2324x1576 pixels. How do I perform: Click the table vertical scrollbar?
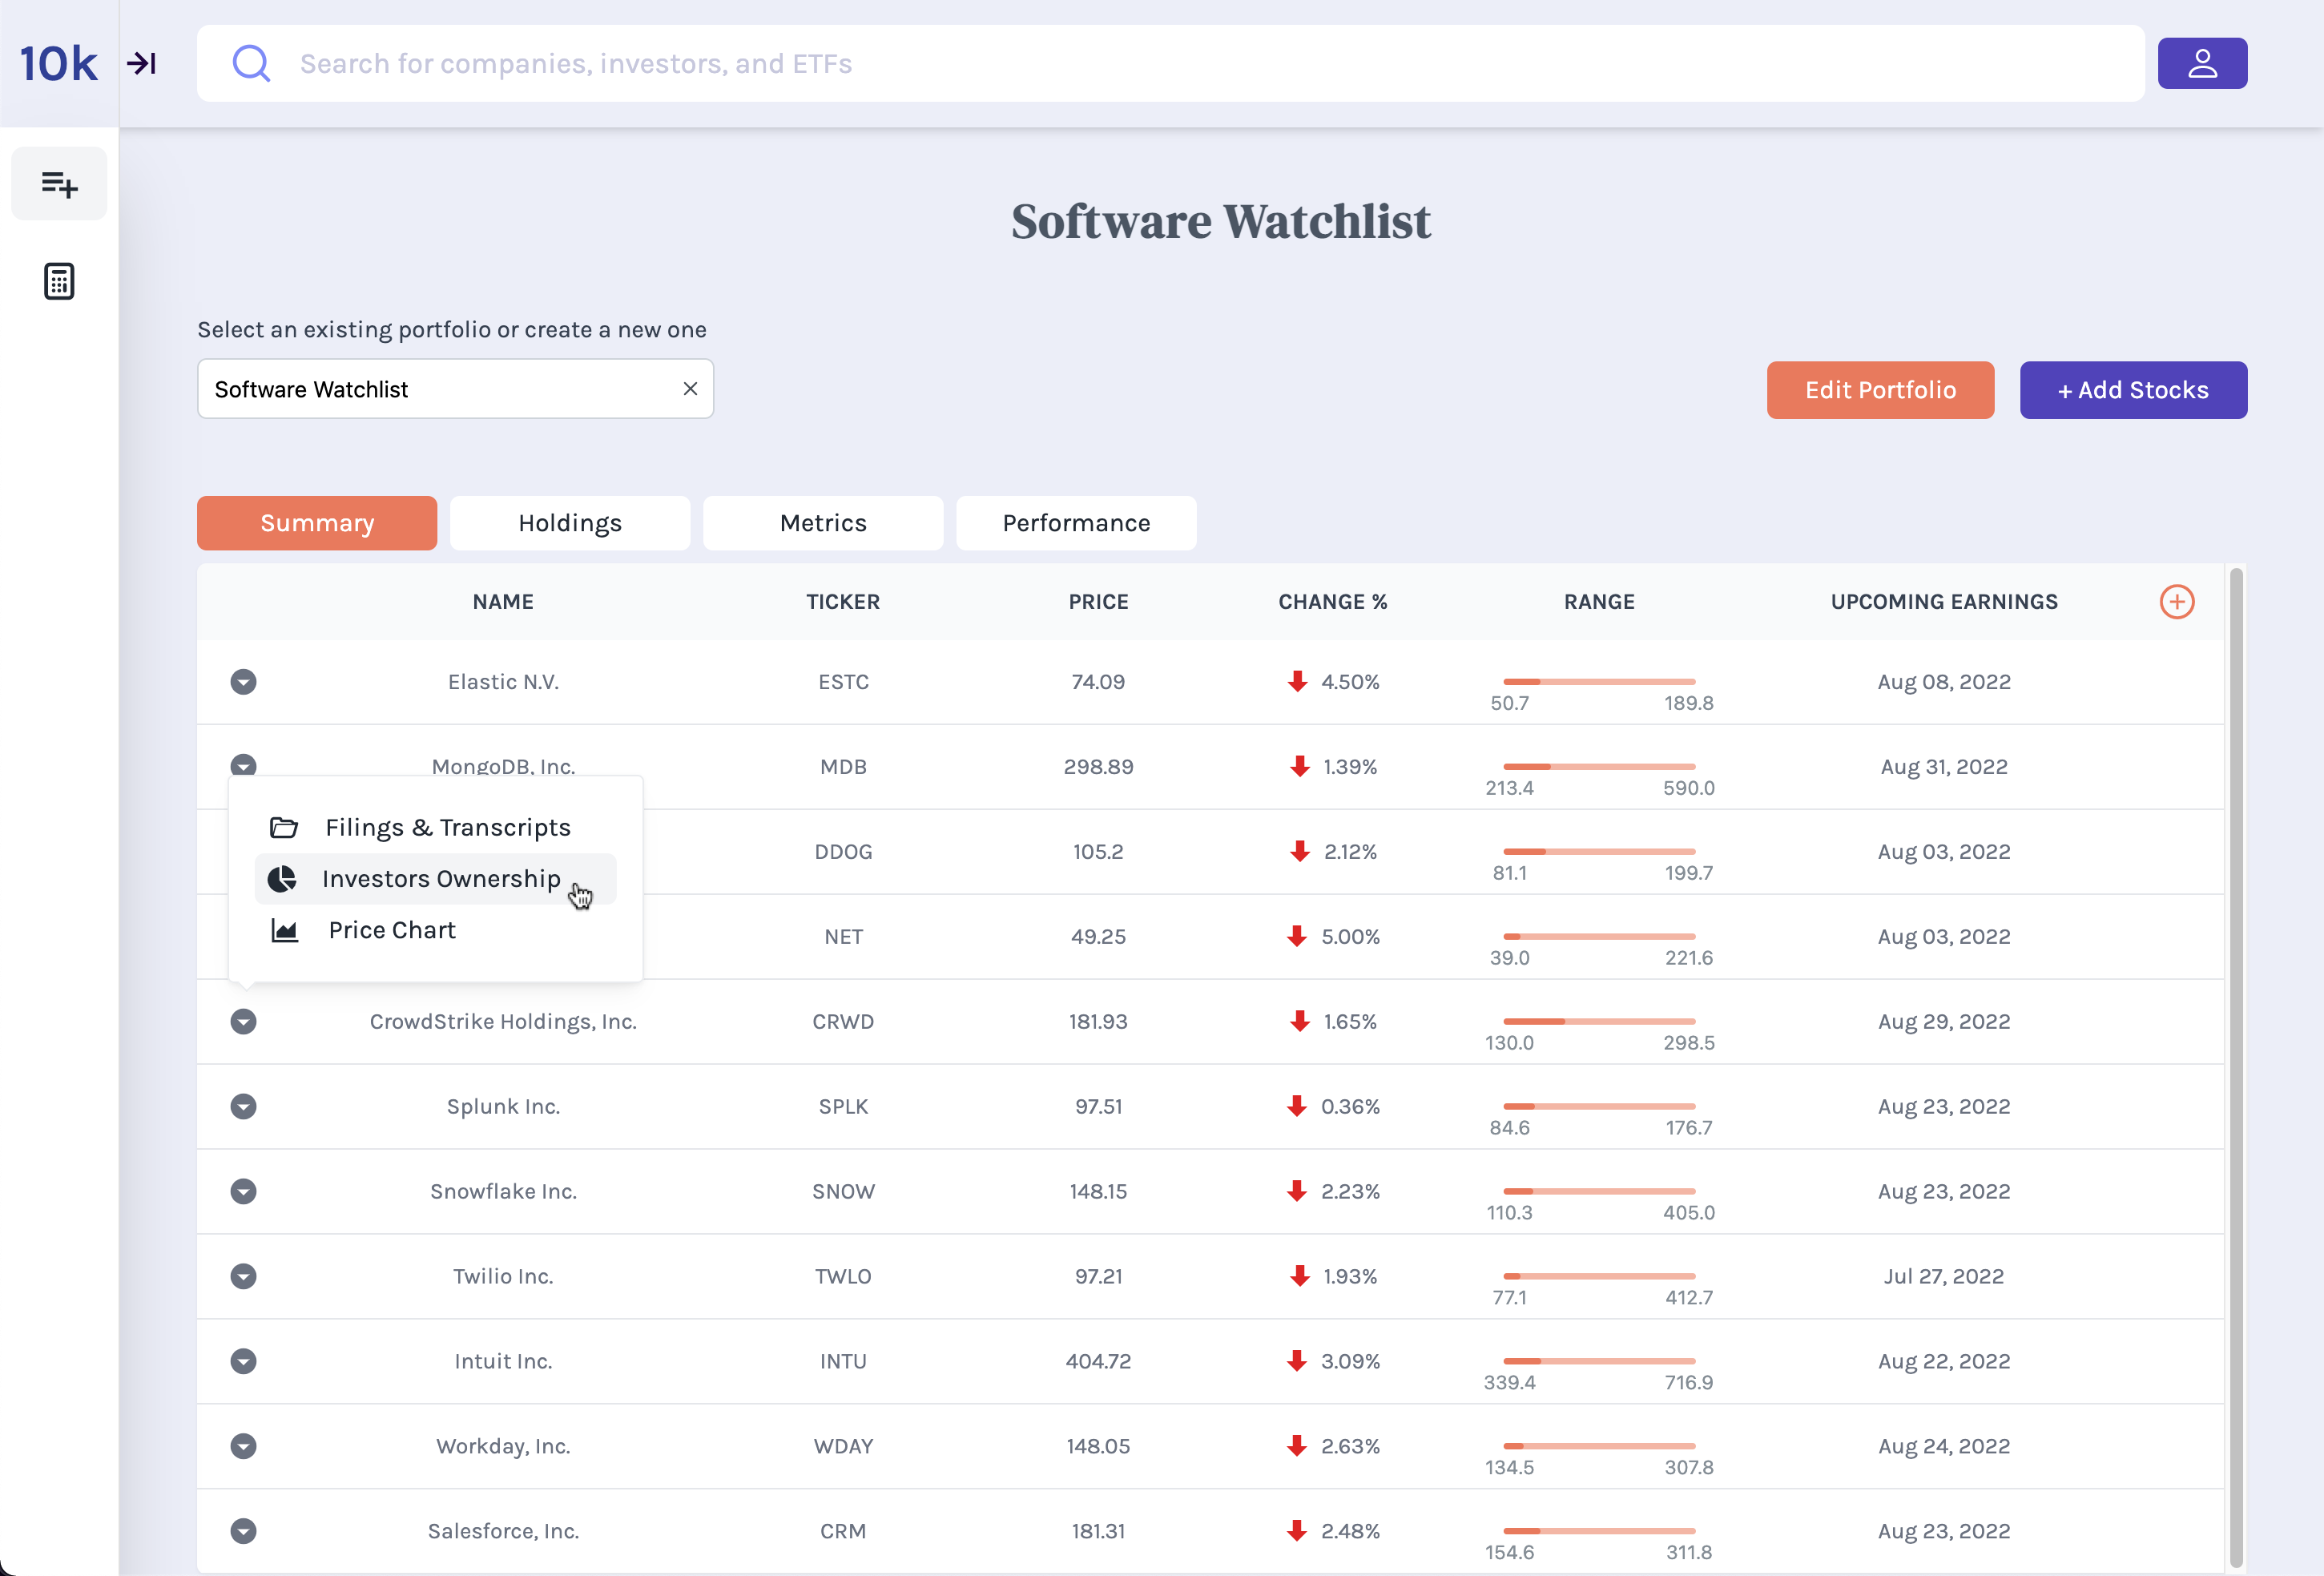tap(2236, 1068)
